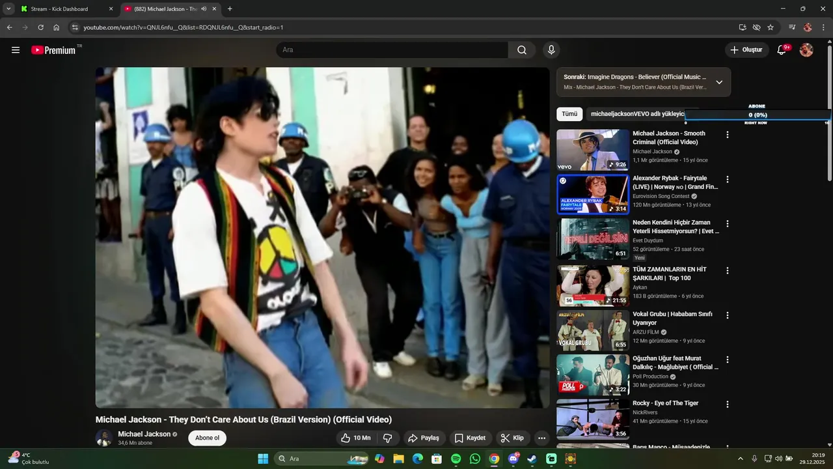The height and width of the screenshot is (469, 833).
Task: Go to the browser home page
Action: point(57,27)
